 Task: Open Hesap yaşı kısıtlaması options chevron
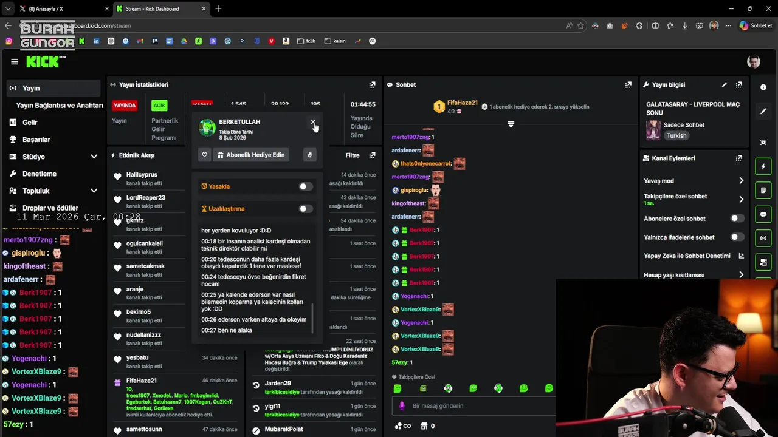pos(741,275)
